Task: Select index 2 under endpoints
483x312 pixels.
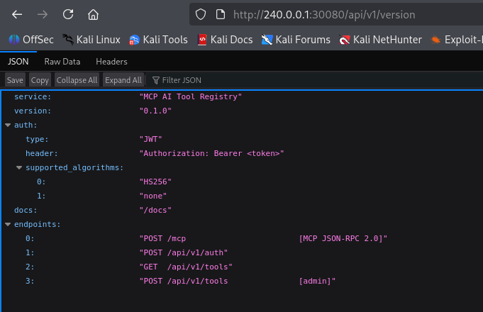Action: [30, 267]
